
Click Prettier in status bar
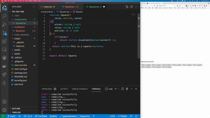(x=122, y=116)
